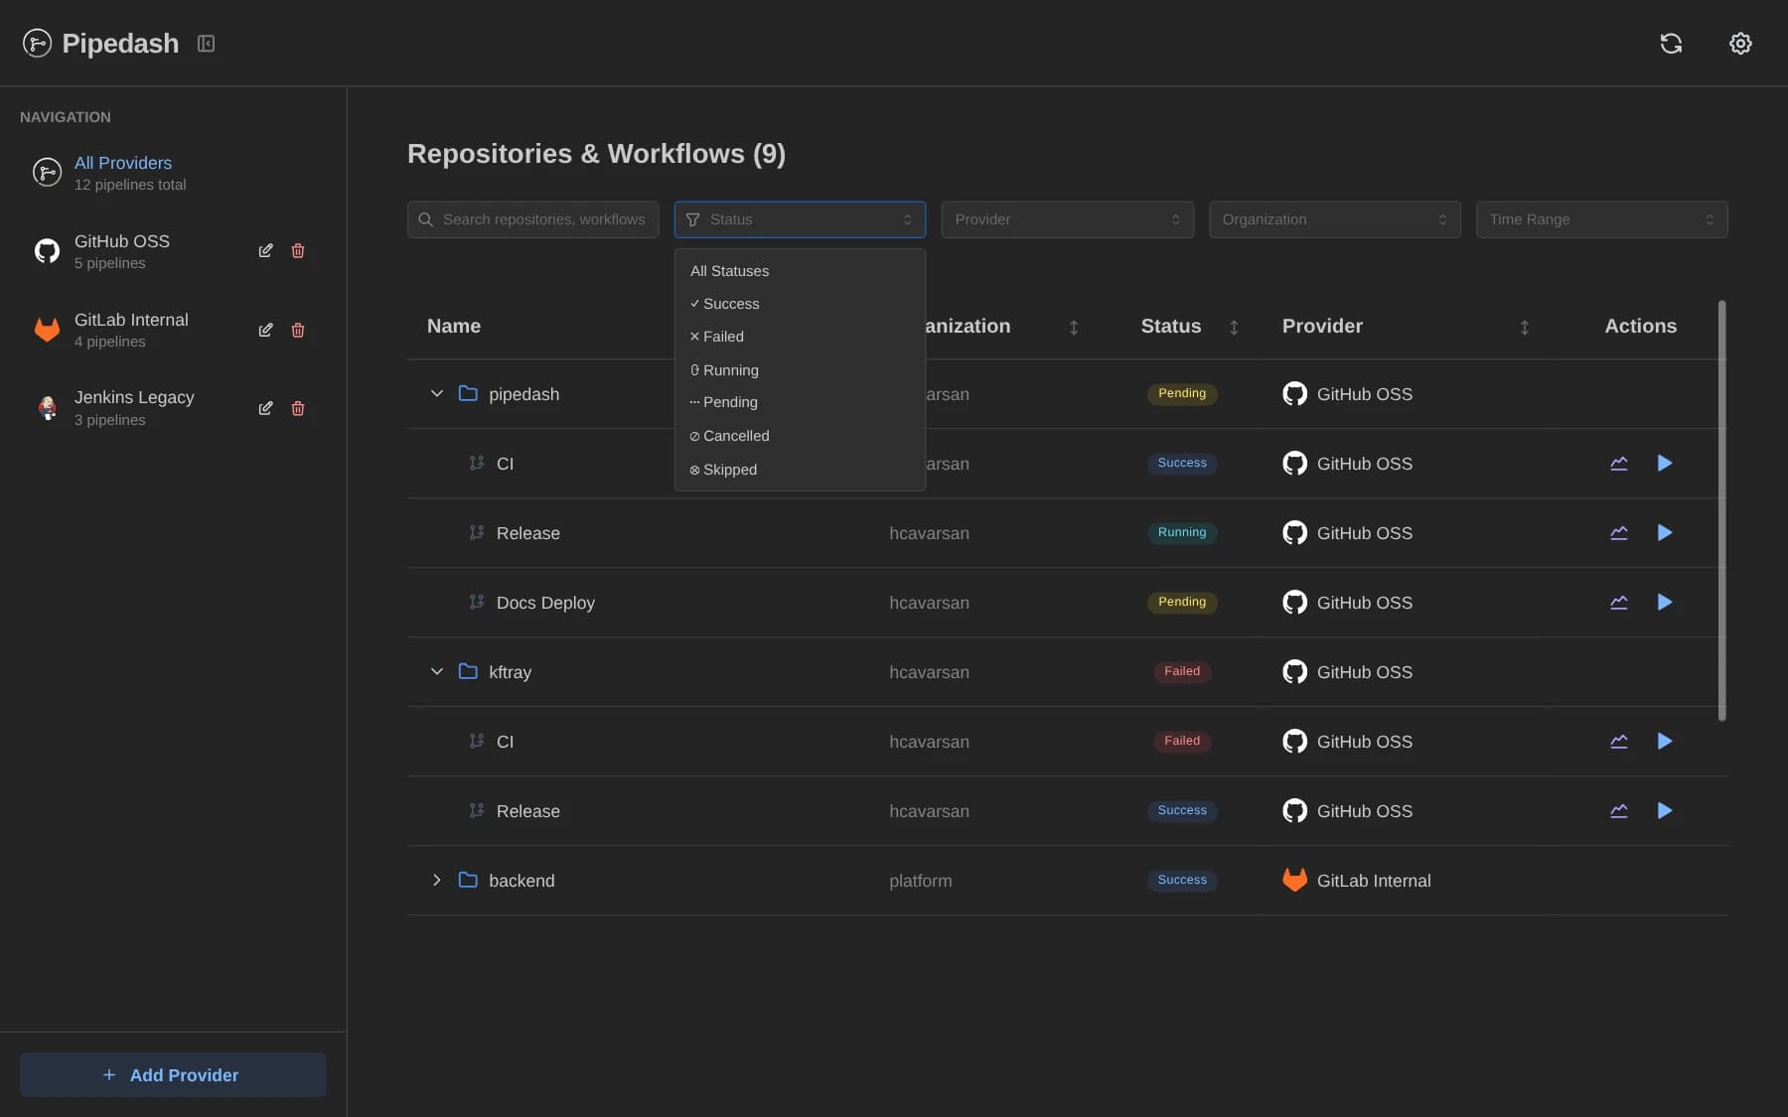The width and height of the screenshot is (1788, 1117).
Task: Open the Organization filter dropdown
Action: pyautogui.click(x=1334, y=219)
